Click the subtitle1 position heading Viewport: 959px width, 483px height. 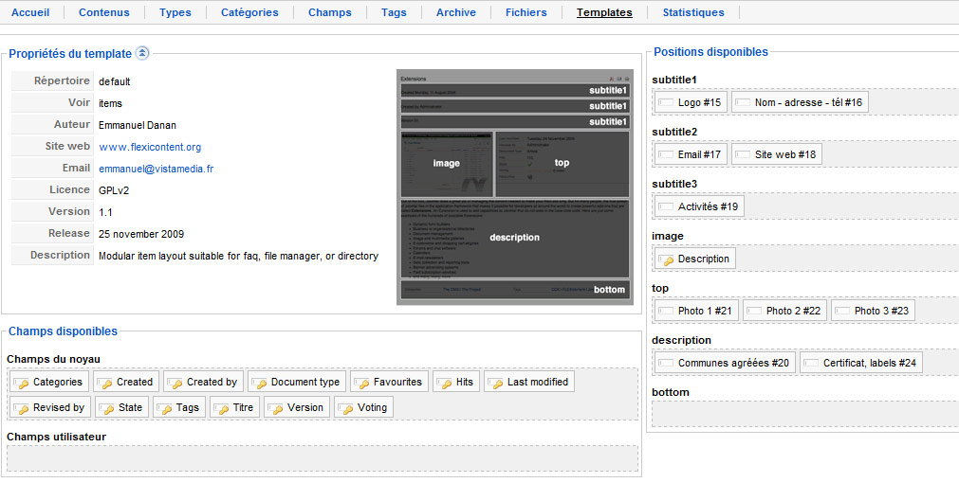(674, 80)
